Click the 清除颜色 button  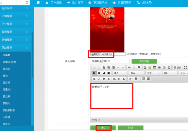[x=144, y=61]
